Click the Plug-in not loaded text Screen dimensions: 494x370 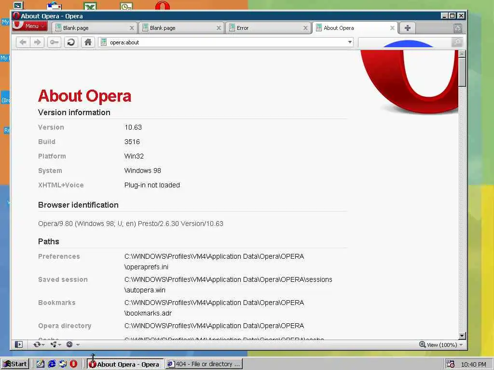click(x=152, y=185)
